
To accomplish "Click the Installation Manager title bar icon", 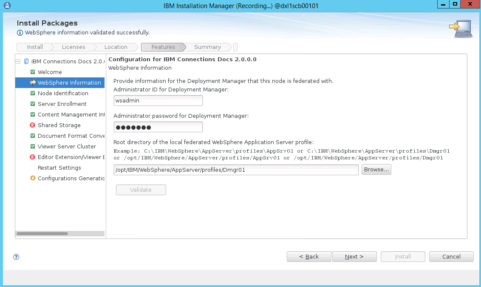I will click(7, 6).
